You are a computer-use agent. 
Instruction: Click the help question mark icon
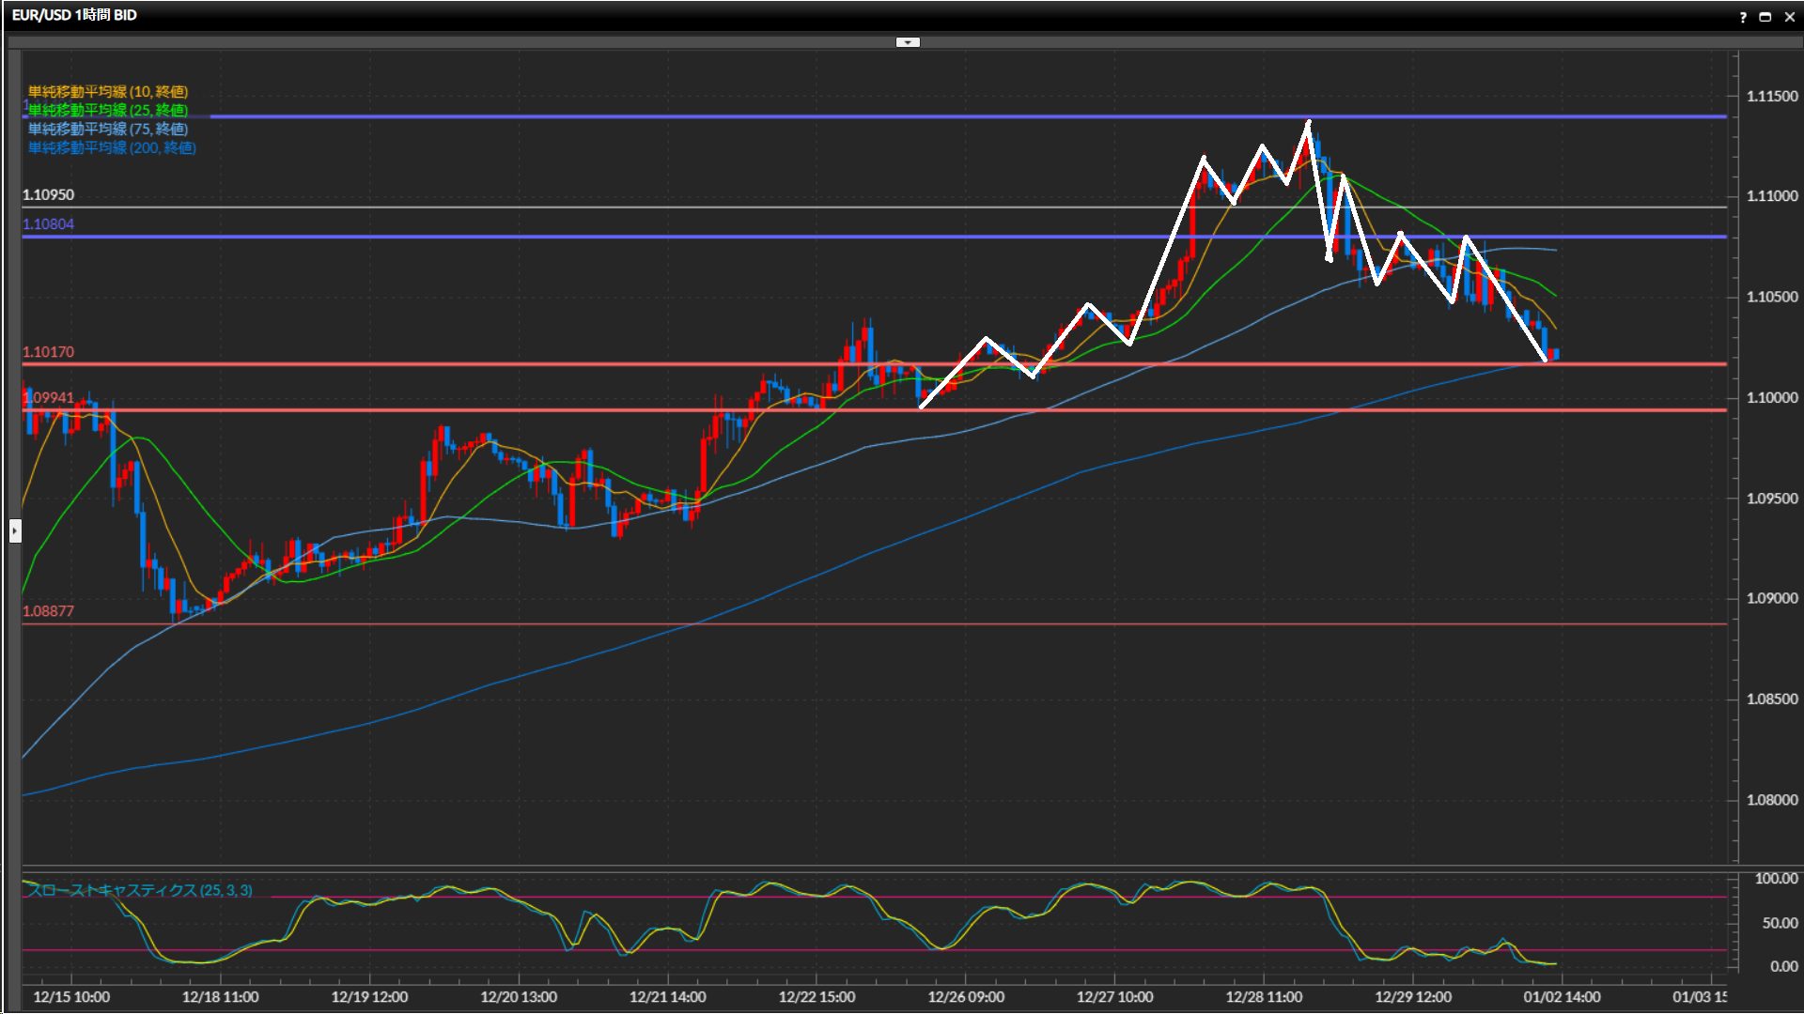pos(1743,17)
